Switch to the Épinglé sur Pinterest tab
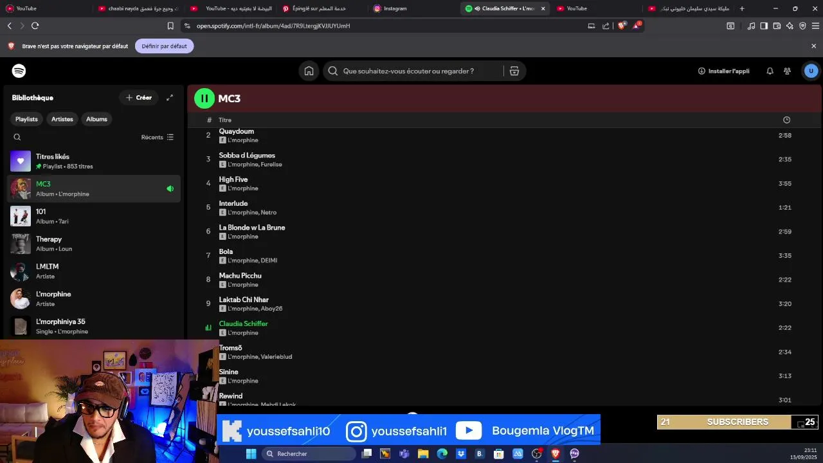The width and height of the screenshot is (823, 463). 321,8
